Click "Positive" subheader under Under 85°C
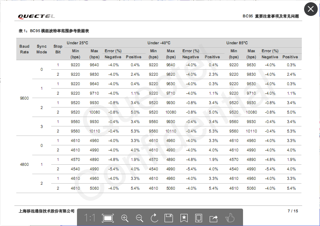The height and width of the screenshot is (226, 320). (x=290, y=57)
